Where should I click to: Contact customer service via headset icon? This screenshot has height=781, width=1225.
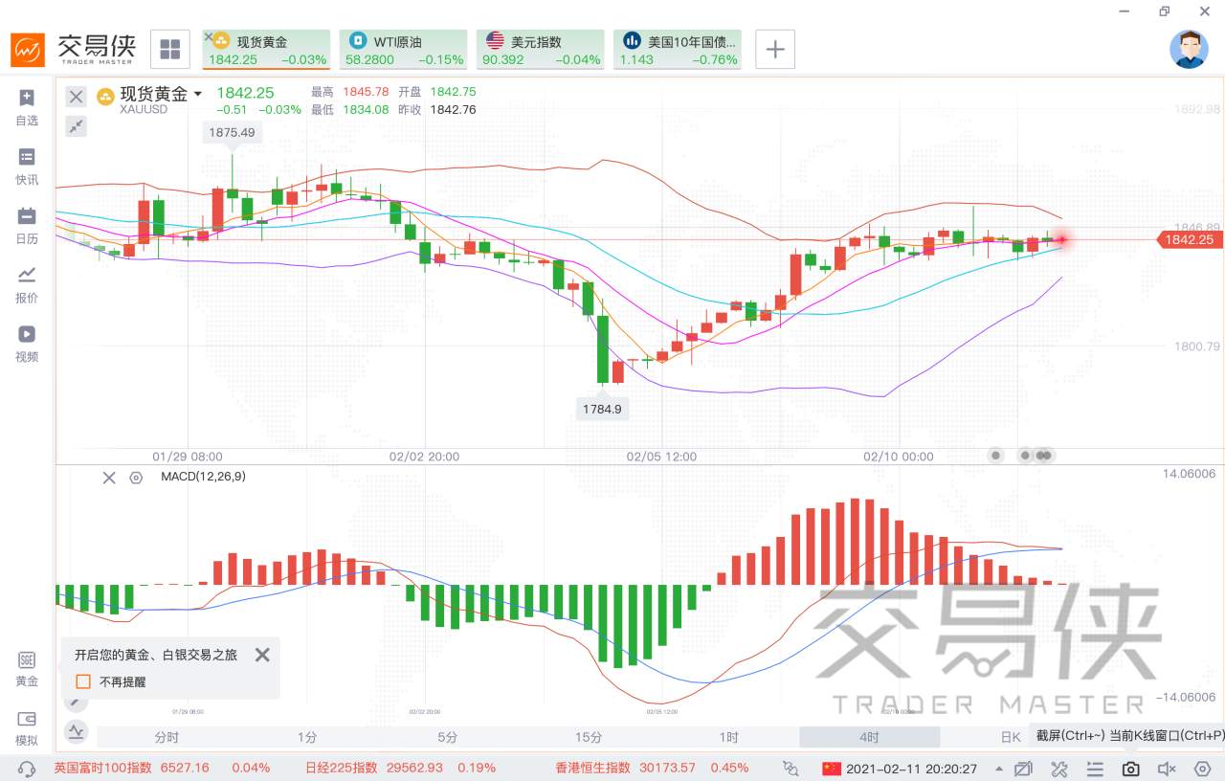pyautogui.click(x=27, y=768)
